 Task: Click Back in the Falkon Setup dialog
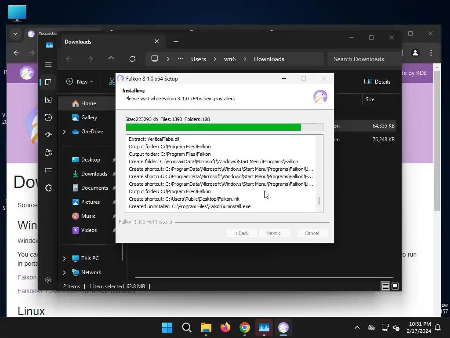click(x=241, y=233)
